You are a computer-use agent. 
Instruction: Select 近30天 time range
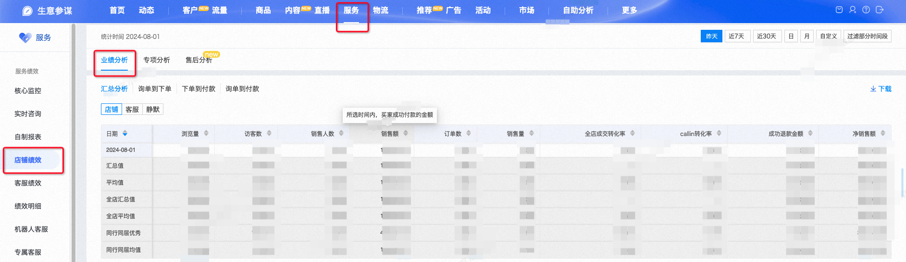pyautogui.click(x=767, y=36)
